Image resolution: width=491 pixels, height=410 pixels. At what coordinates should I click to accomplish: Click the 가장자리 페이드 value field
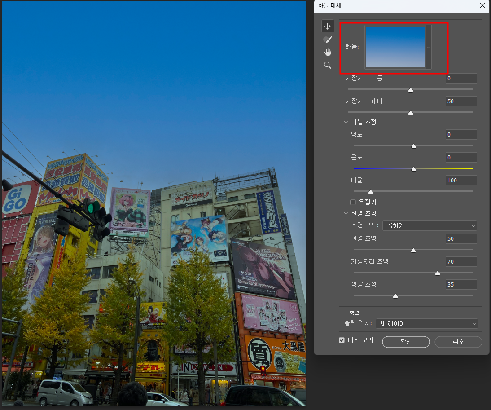[461, 101]
